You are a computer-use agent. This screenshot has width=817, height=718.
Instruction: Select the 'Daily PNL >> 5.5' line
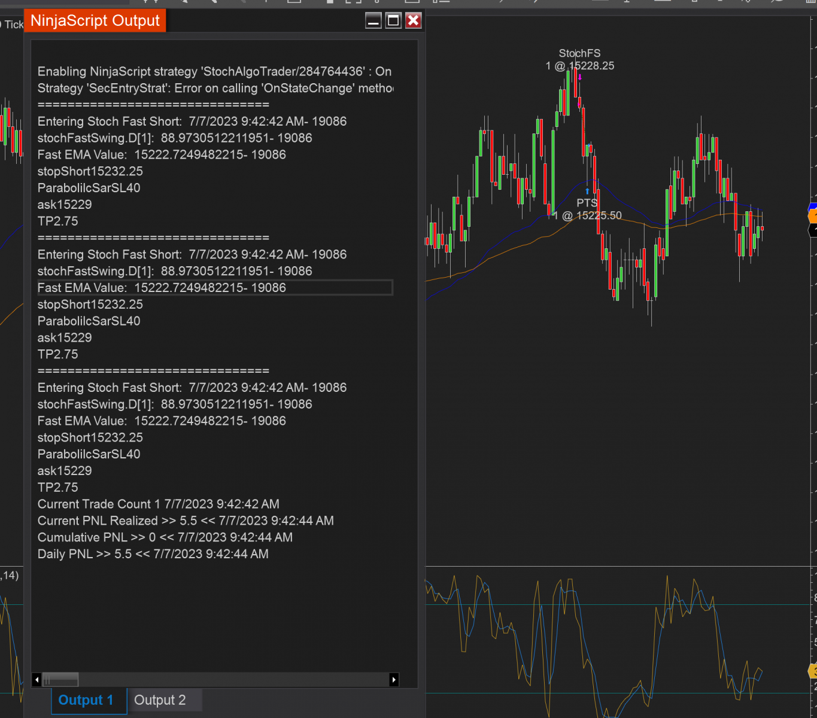(x=153, y=555)
